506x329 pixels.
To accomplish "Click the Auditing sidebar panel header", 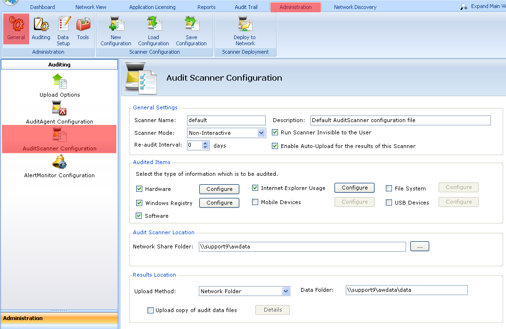I will point(59,65).
